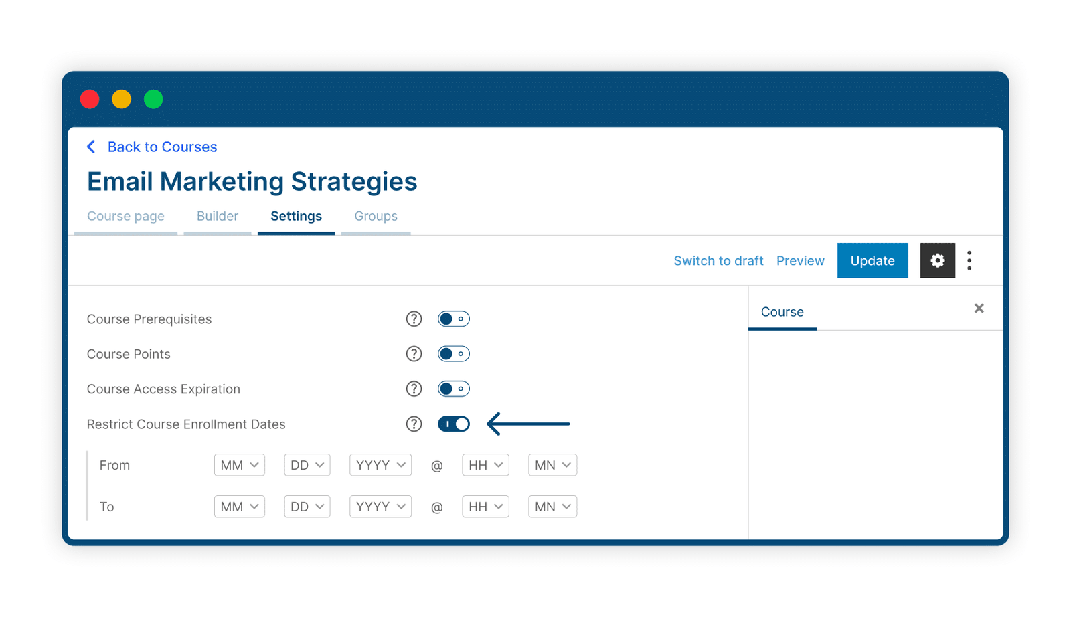
Task: Switch to the Builder tab
Action: pyautogui.click(x=218, y=217)
